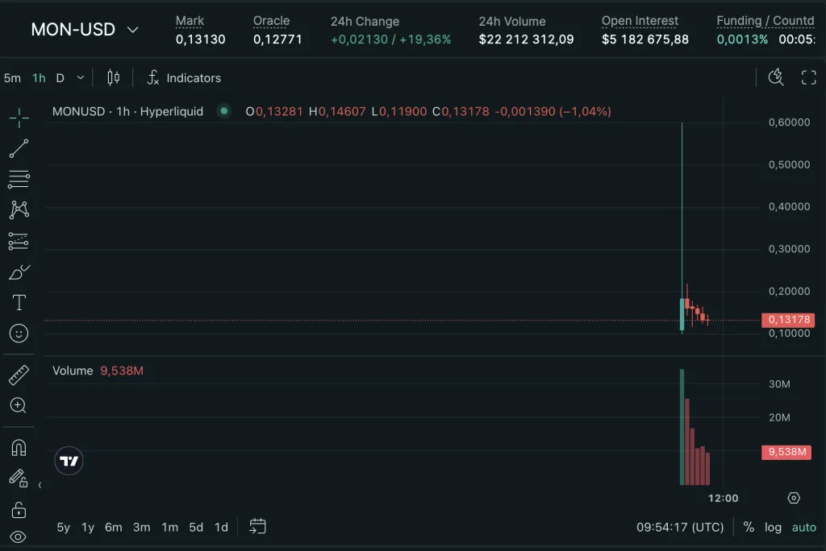826x551 pixels.
Task: Toggle lock all drawings
Action: 19,510
